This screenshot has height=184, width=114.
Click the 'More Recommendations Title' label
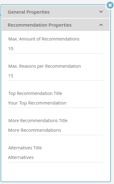click(38, 121)
